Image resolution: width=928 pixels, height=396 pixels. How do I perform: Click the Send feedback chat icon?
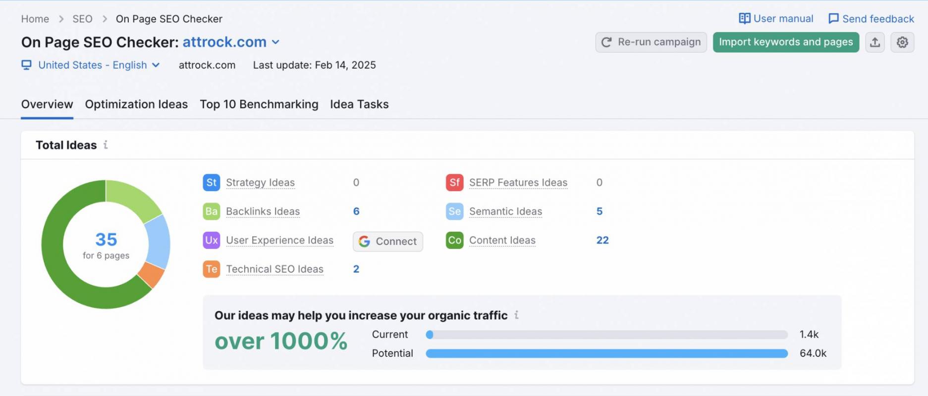[x=834, y=18]
